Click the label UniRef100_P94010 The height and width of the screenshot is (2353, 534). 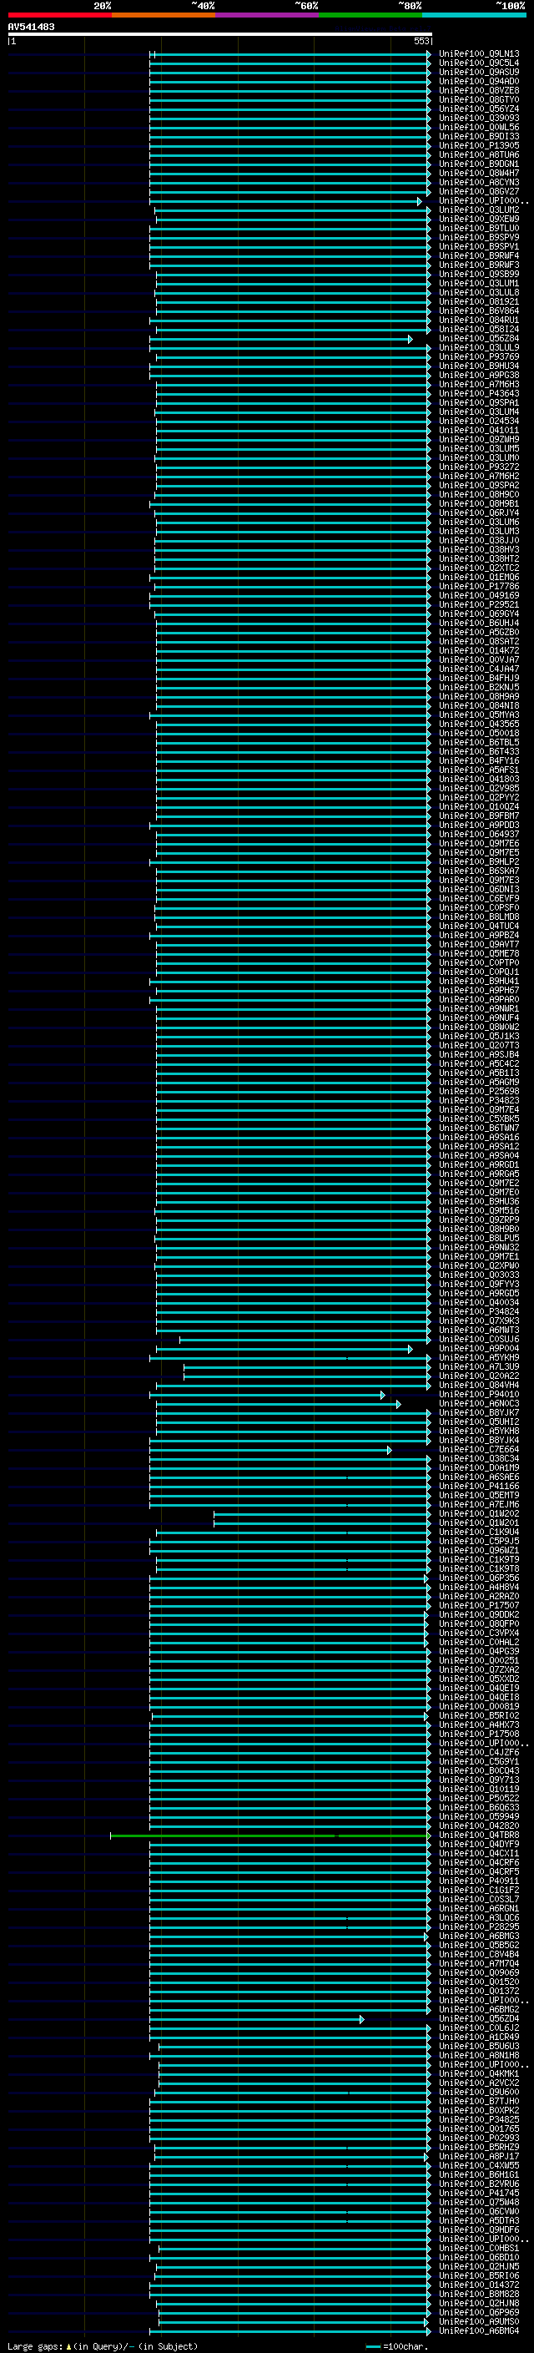(x=478, y=1394)
